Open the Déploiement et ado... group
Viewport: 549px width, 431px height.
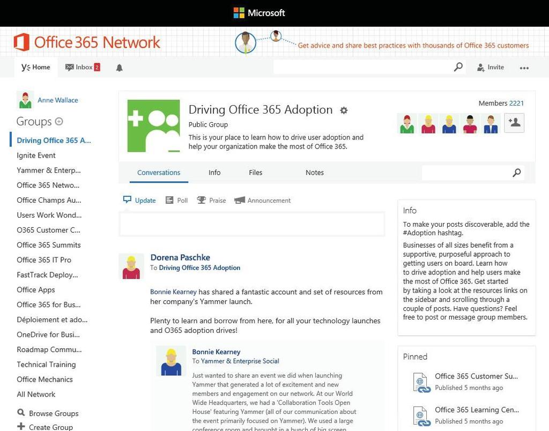(x=52, y=319)
